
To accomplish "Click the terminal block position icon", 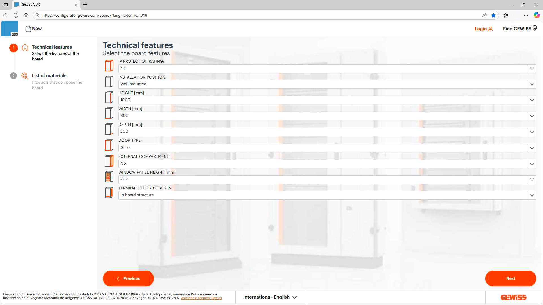I will (x=109, y=192).
